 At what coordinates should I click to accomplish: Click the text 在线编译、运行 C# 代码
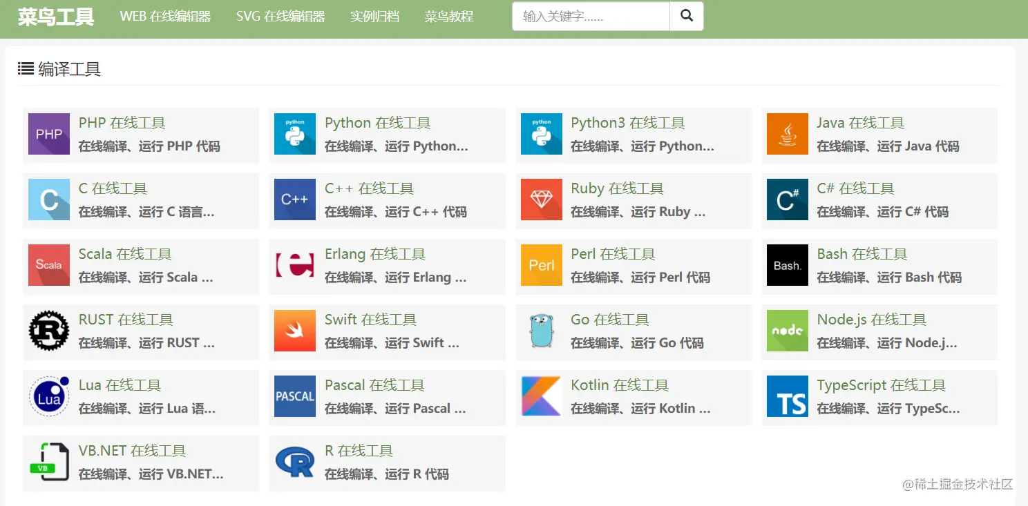883,212
